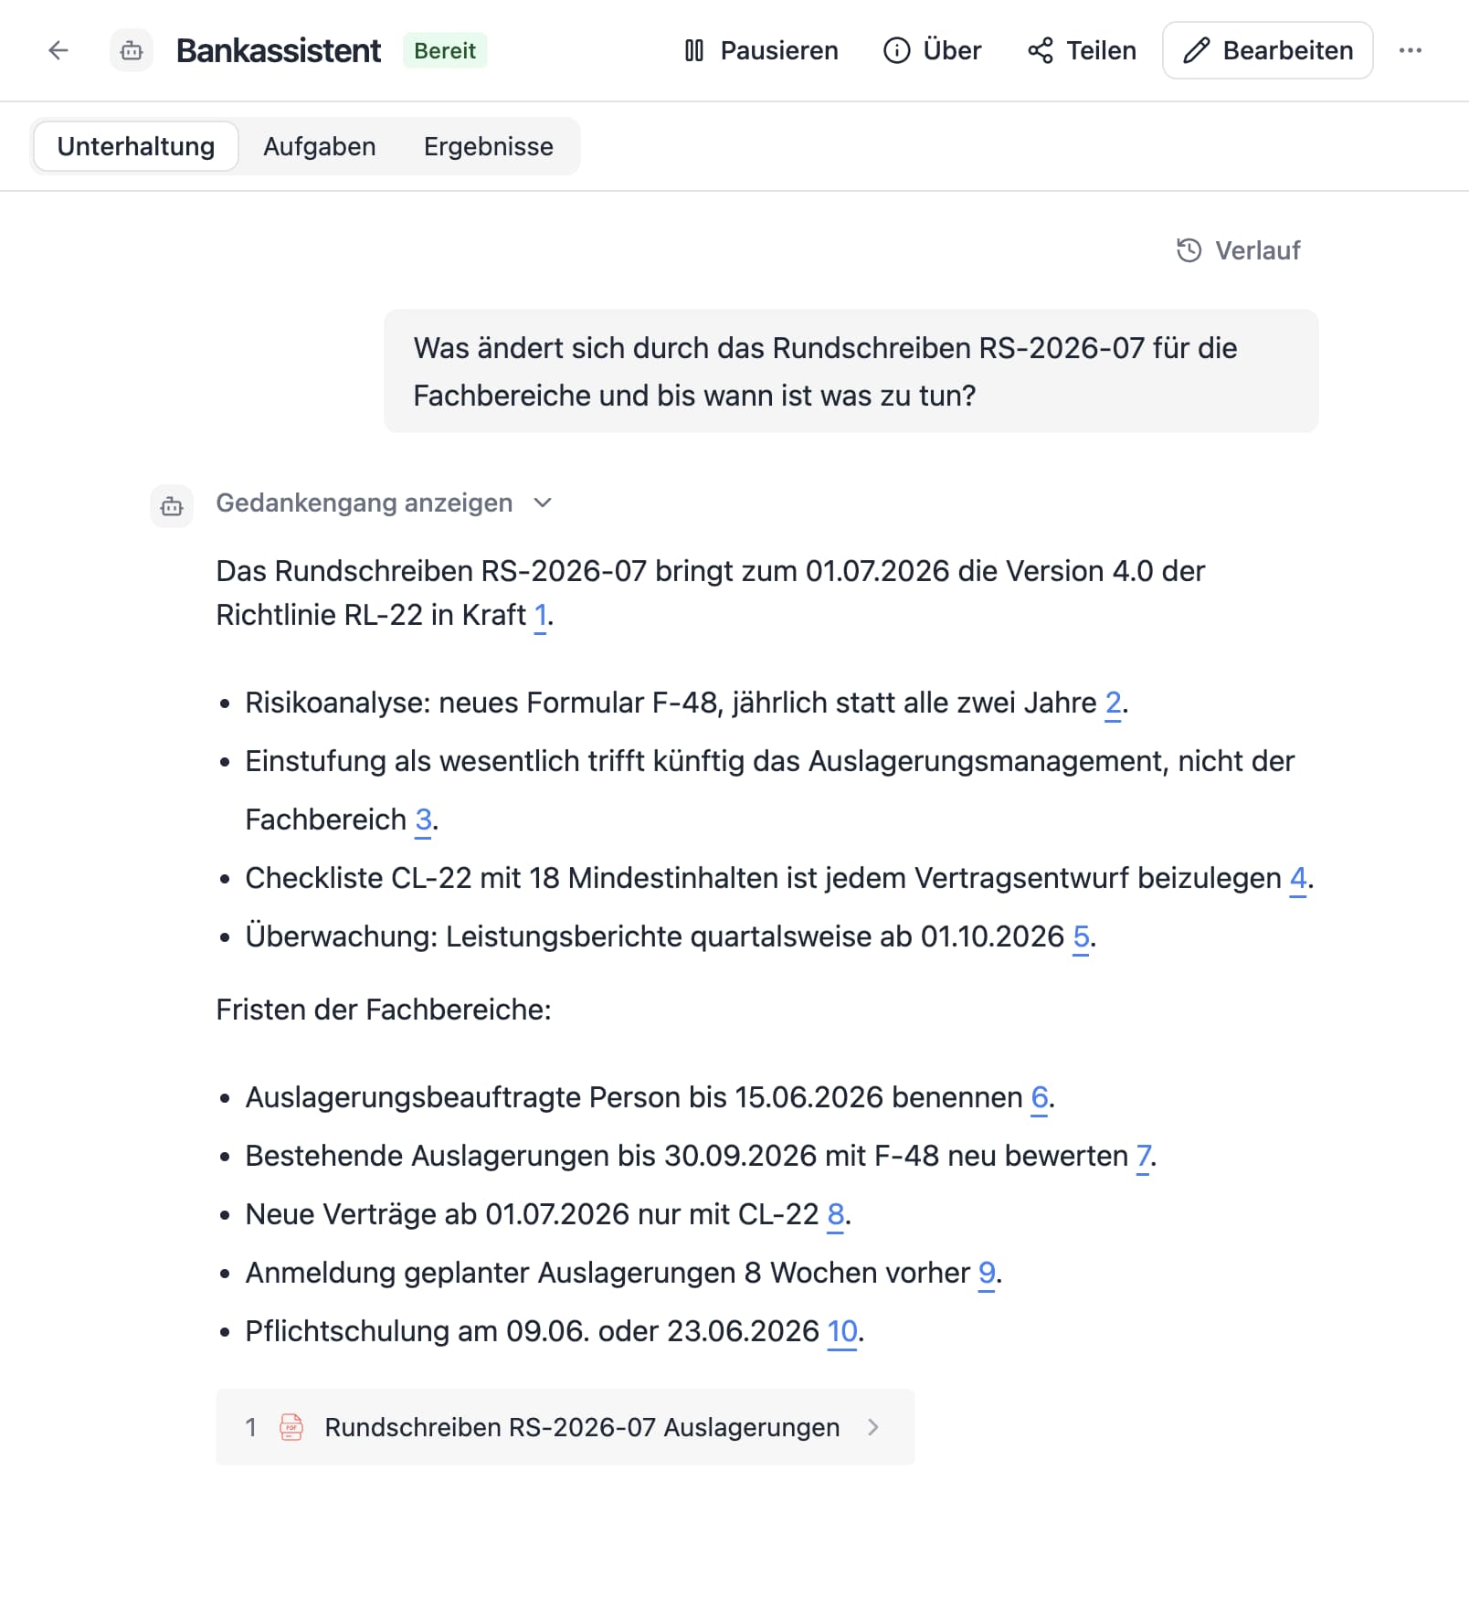This screenshot has height=1608, width=1469.
Task: Open citation 2 for Risikoanalyse F-48
Action: (1113, 703)
